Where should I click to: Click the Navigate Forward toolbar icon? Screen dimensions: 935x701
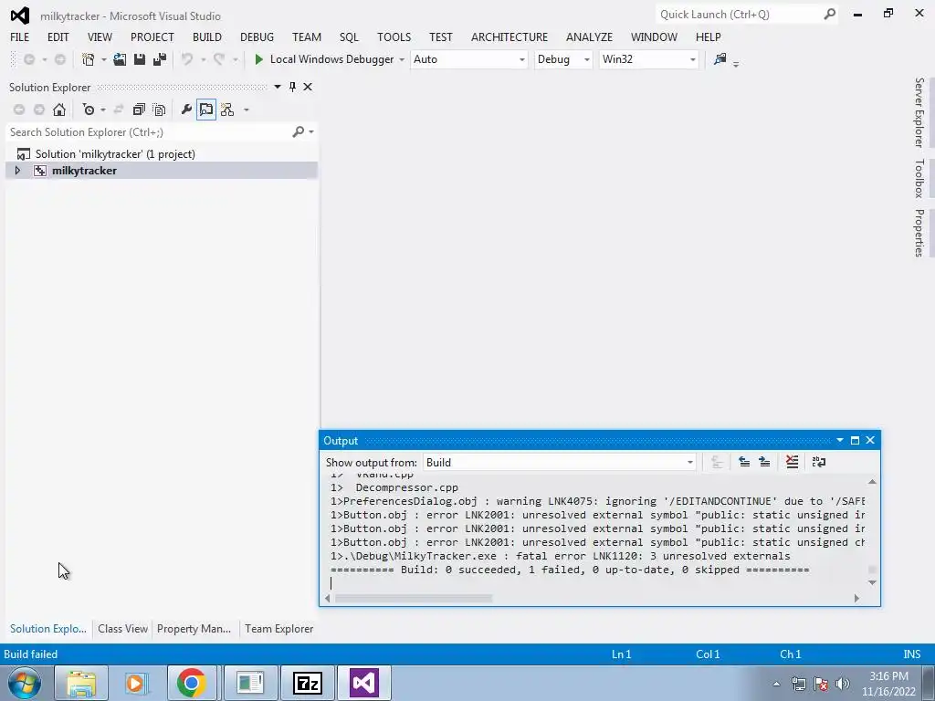click(x=60, y=59)
